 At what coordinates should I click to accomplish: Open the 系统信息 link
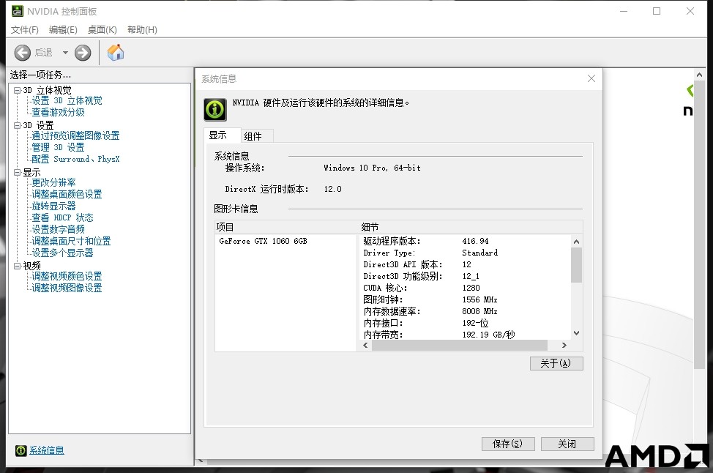tap(47, 450)
